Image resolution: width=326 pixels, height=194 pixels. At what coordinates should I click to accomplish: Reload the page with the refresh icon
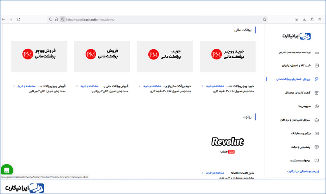coord(18,20)
